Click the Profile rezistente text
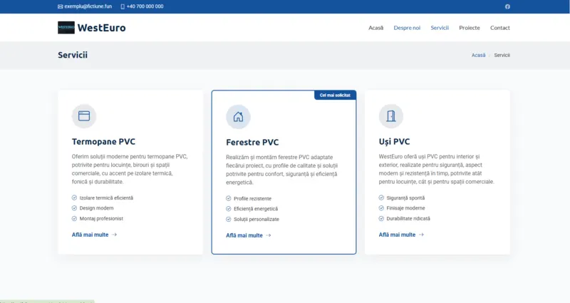The image size is (570, 303). 252,199
